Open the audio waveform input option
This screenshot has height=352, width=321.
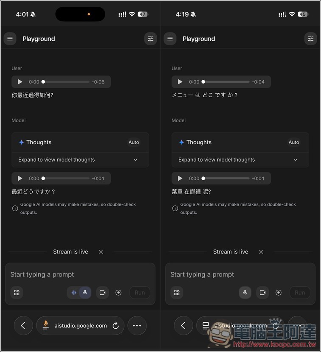click(73, 293)
